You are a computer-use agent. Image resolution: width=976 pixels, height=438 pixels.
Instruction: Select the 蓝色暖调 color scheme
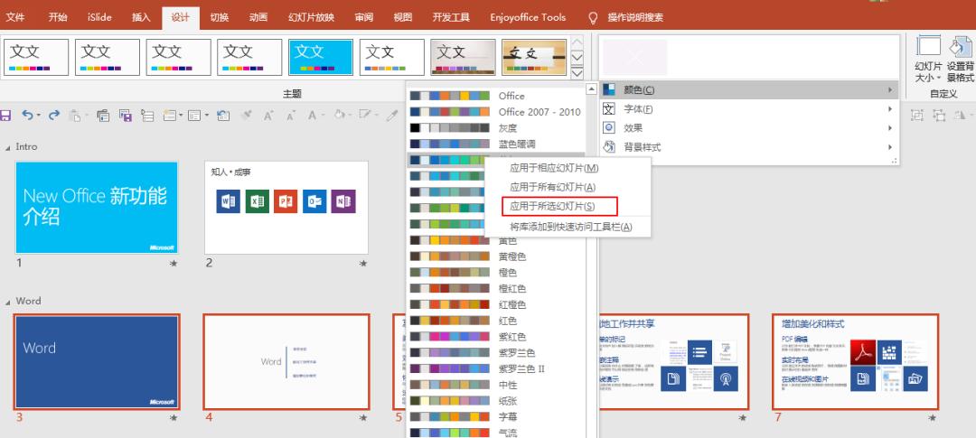pos(496,144)
